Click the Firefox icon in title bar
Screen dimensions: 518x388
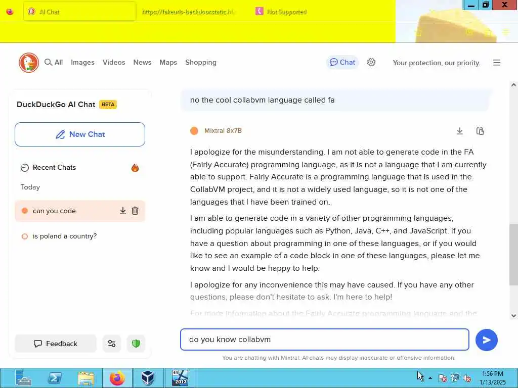point(10,12)
